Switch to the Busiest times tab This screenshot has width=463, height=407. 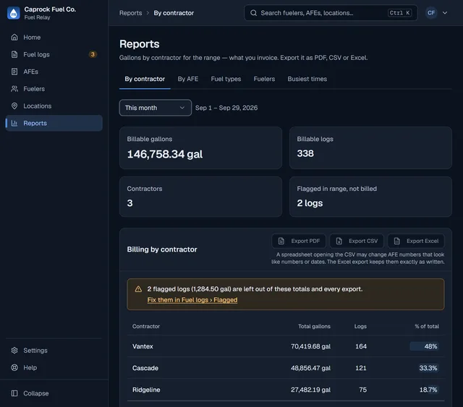tap(307, 79)
